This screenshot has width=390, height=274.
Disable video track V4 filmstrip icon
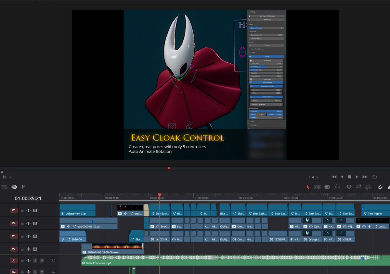(x=35, y=223)
